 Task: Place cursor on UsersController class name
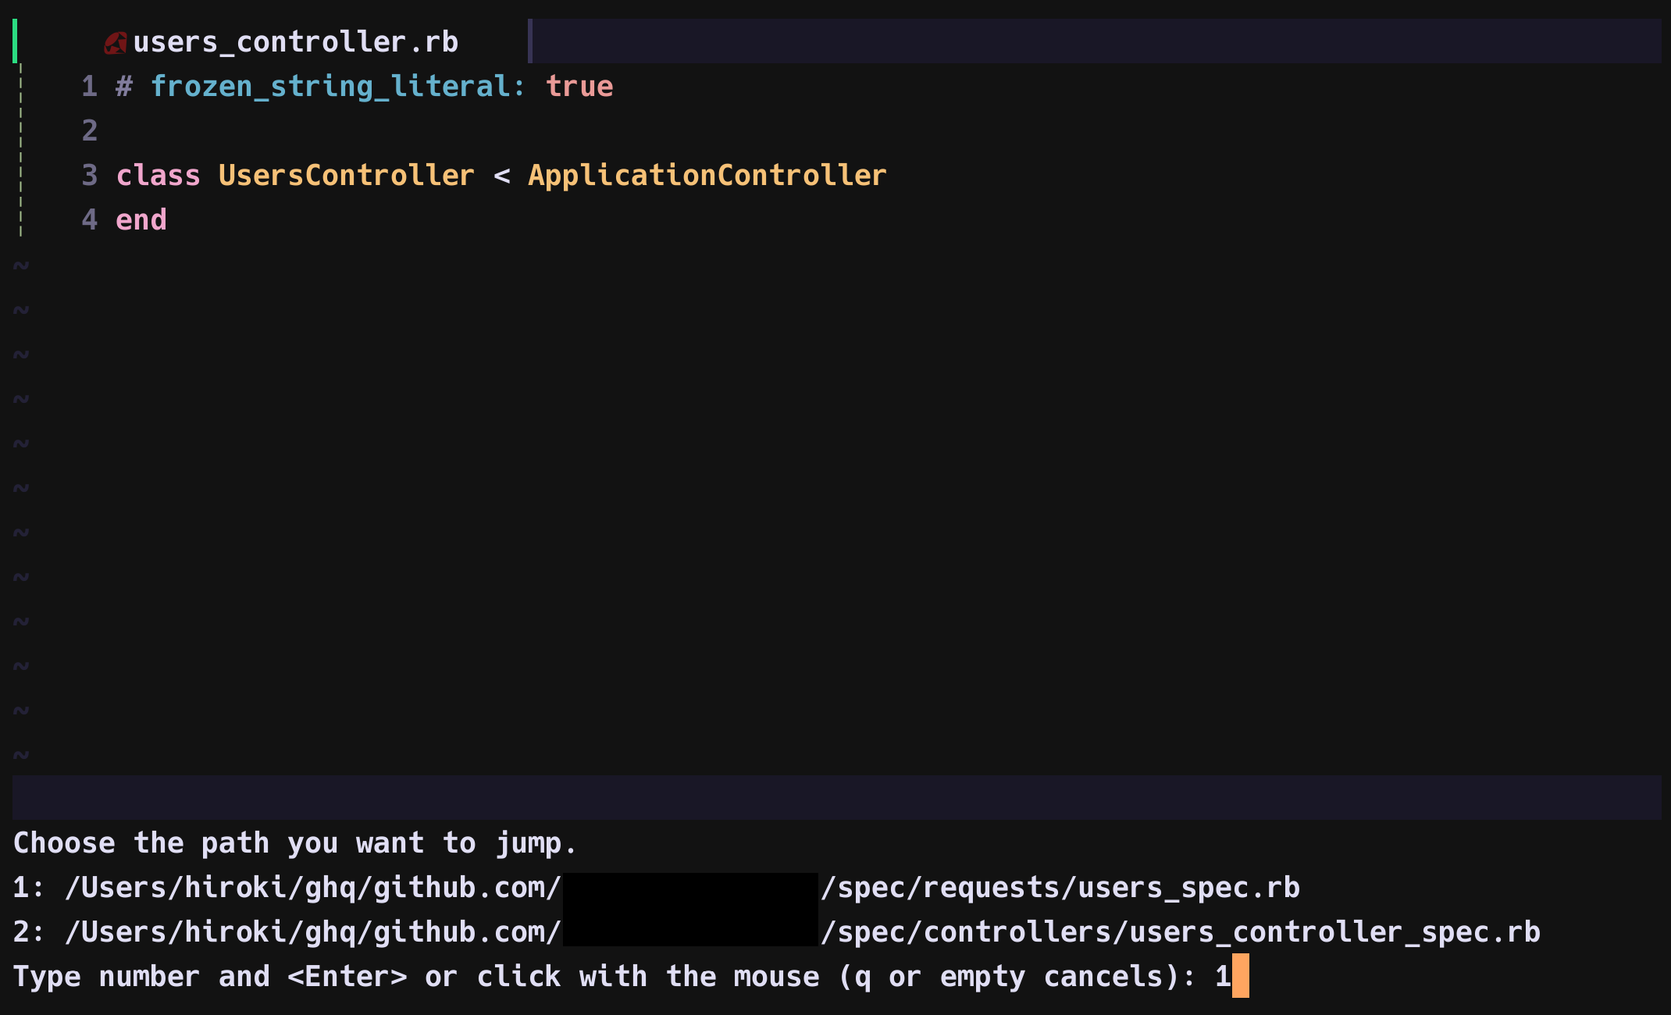tap(346, 175)
